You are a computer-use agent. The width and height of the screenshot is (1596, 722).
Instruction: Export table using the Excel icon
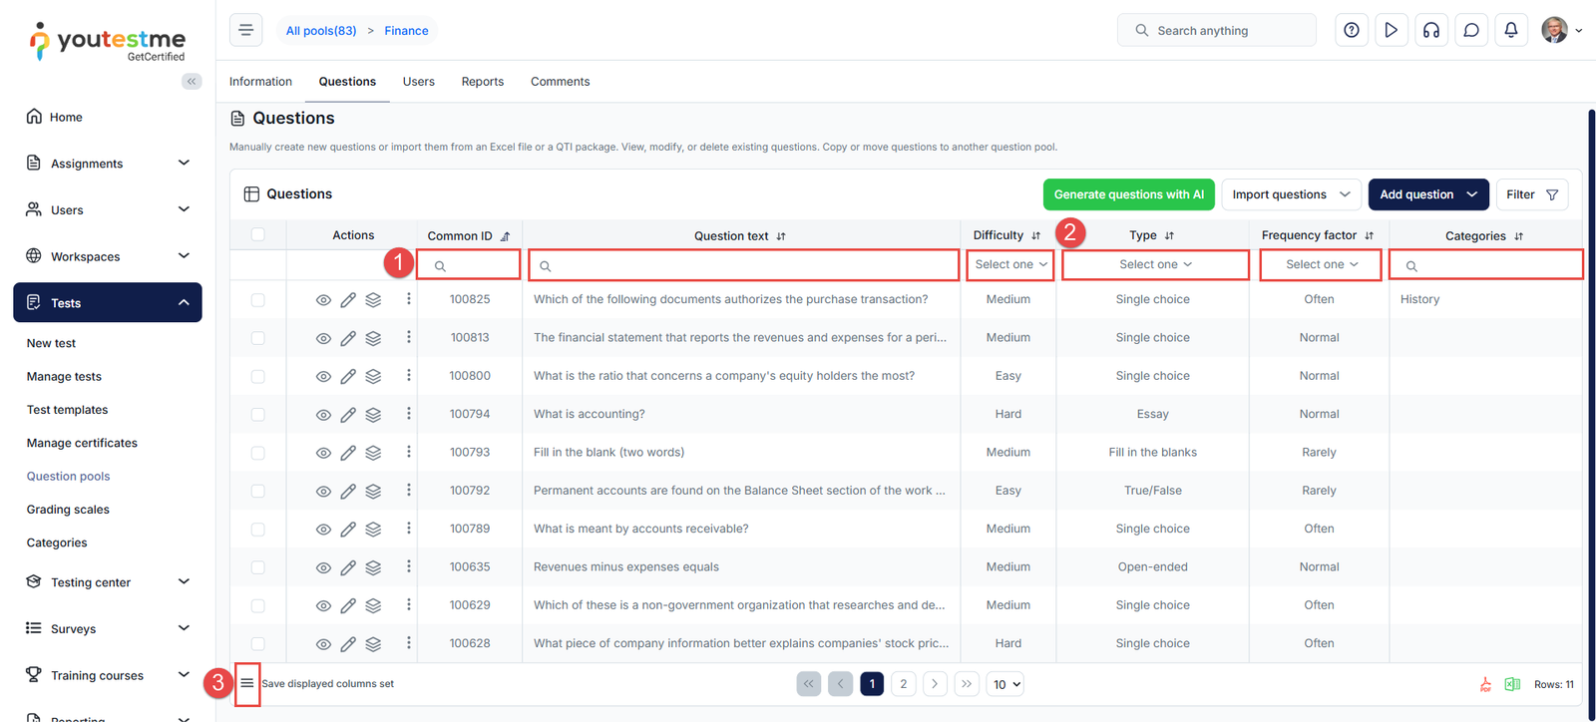[1512, 684]
